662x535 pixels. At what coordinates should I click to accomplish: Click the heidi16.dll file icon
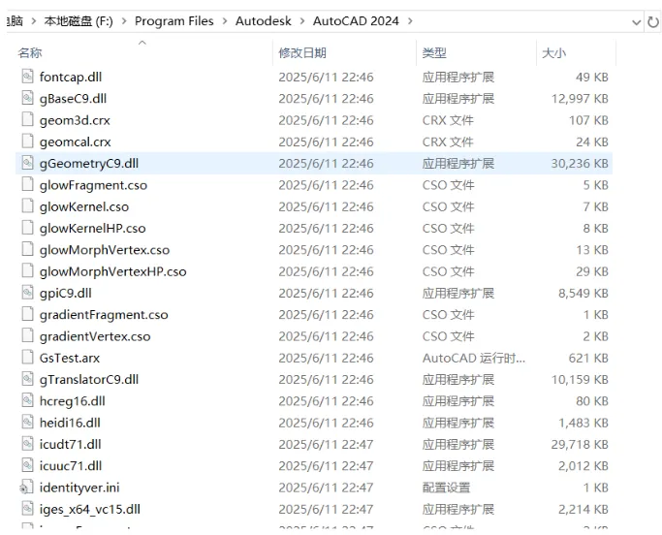(x=27, y=423)
